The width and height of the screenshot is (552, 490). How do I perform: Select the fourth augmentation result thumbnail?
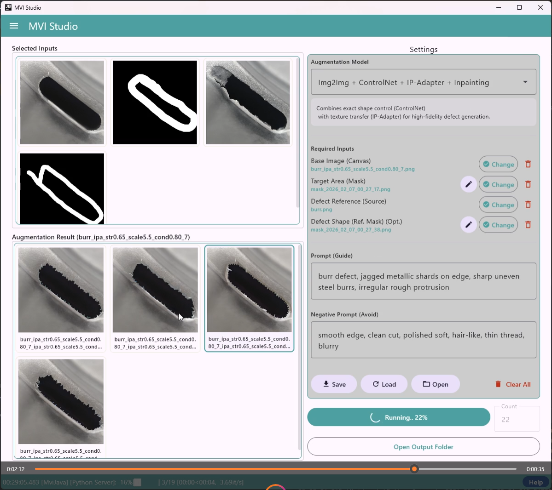click(61, 401)
